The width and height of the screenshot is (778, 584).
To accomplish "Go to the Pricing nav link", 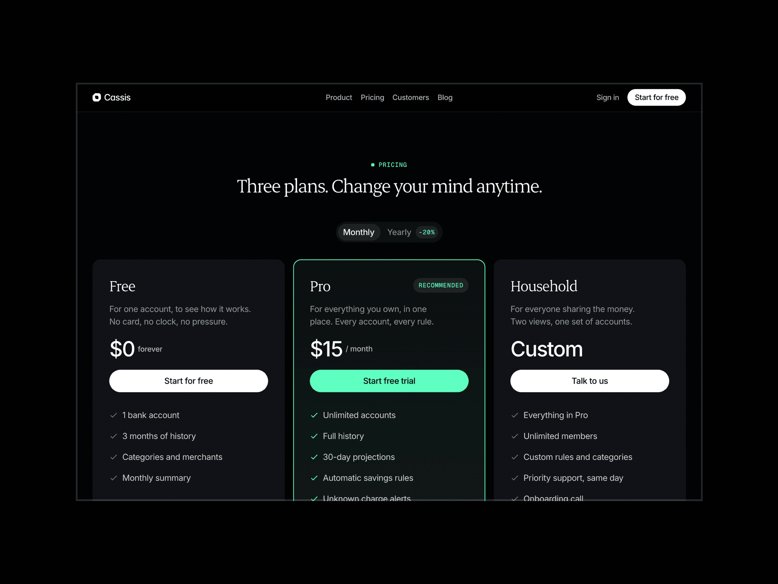I will click(372, 97).
